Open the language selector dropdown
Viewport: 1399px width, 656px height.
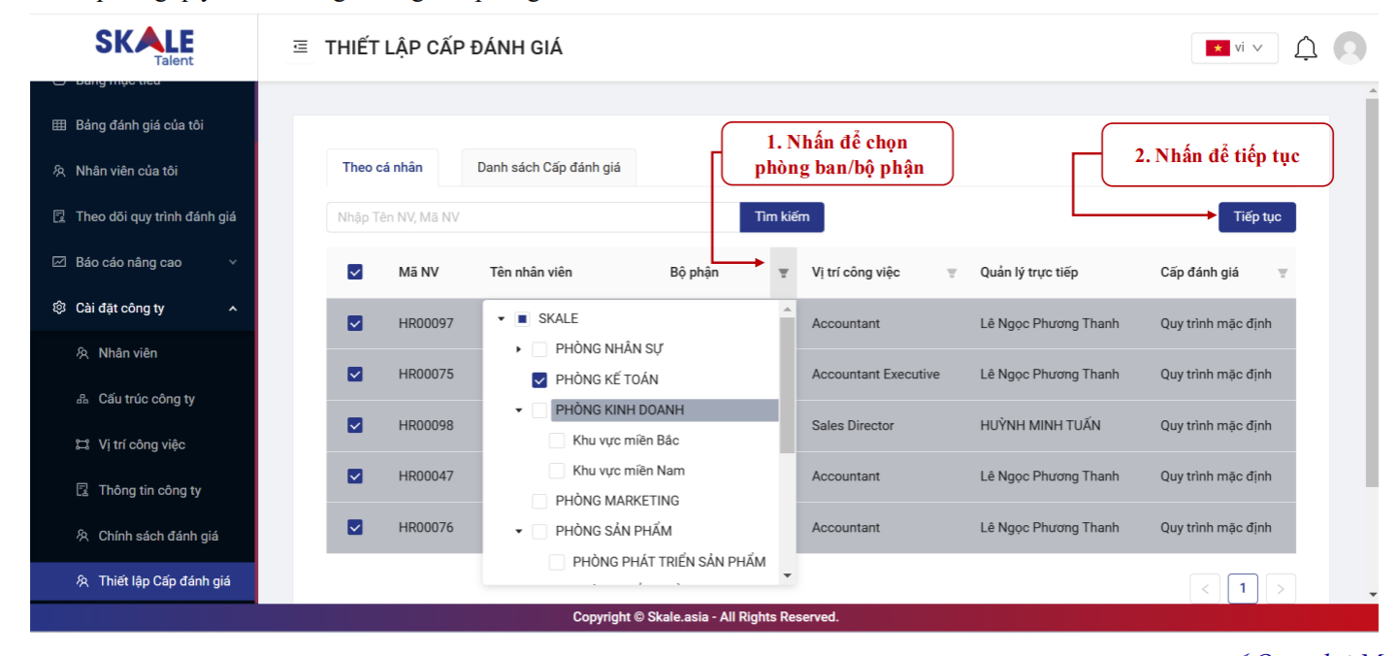point(1234,49)
